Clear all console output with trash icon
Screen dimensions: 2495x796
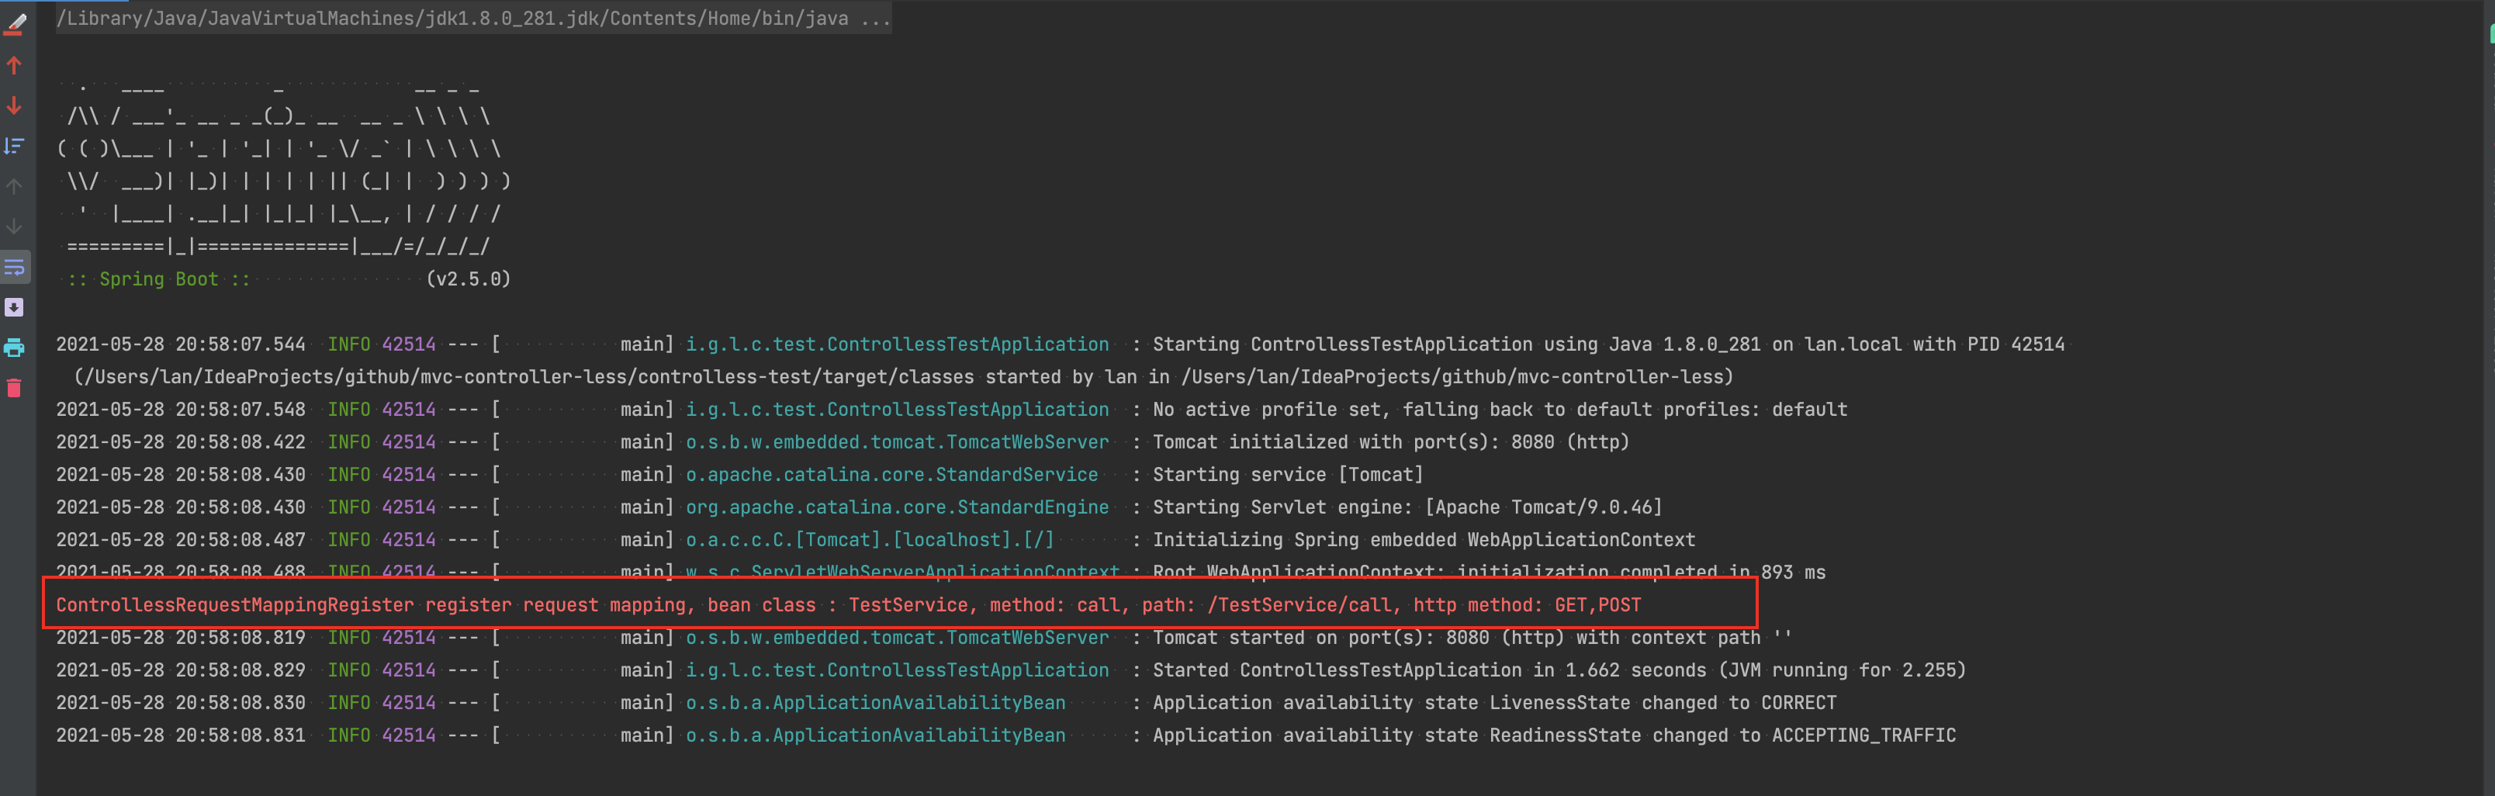[x=15, y=389]
